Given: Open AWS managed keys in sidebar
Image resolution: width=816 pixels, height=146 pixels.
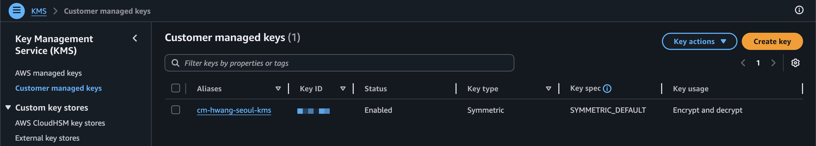Looking at the screenshot, I should 49,73.
